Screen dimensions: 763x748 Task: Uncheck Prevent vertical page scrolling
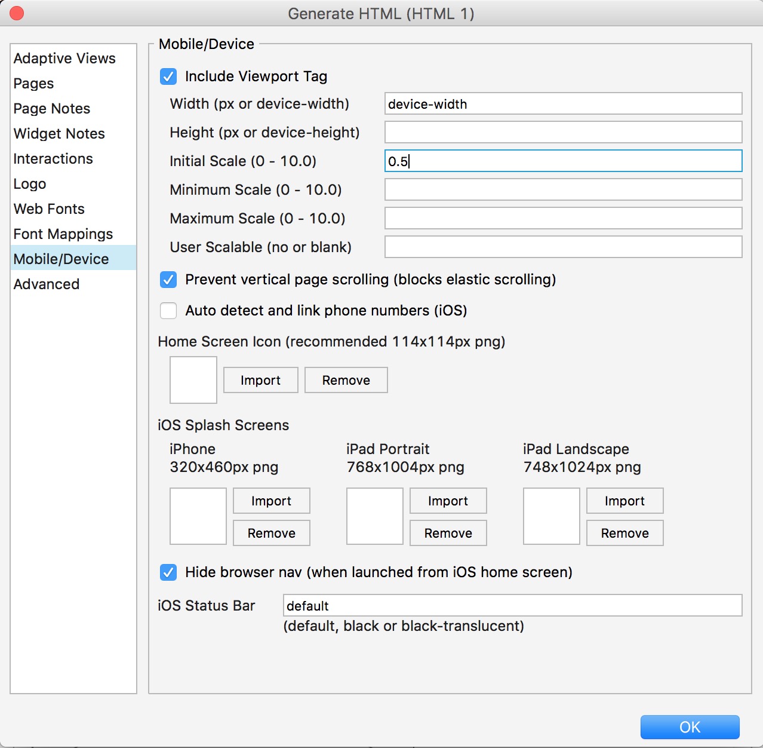168,280
